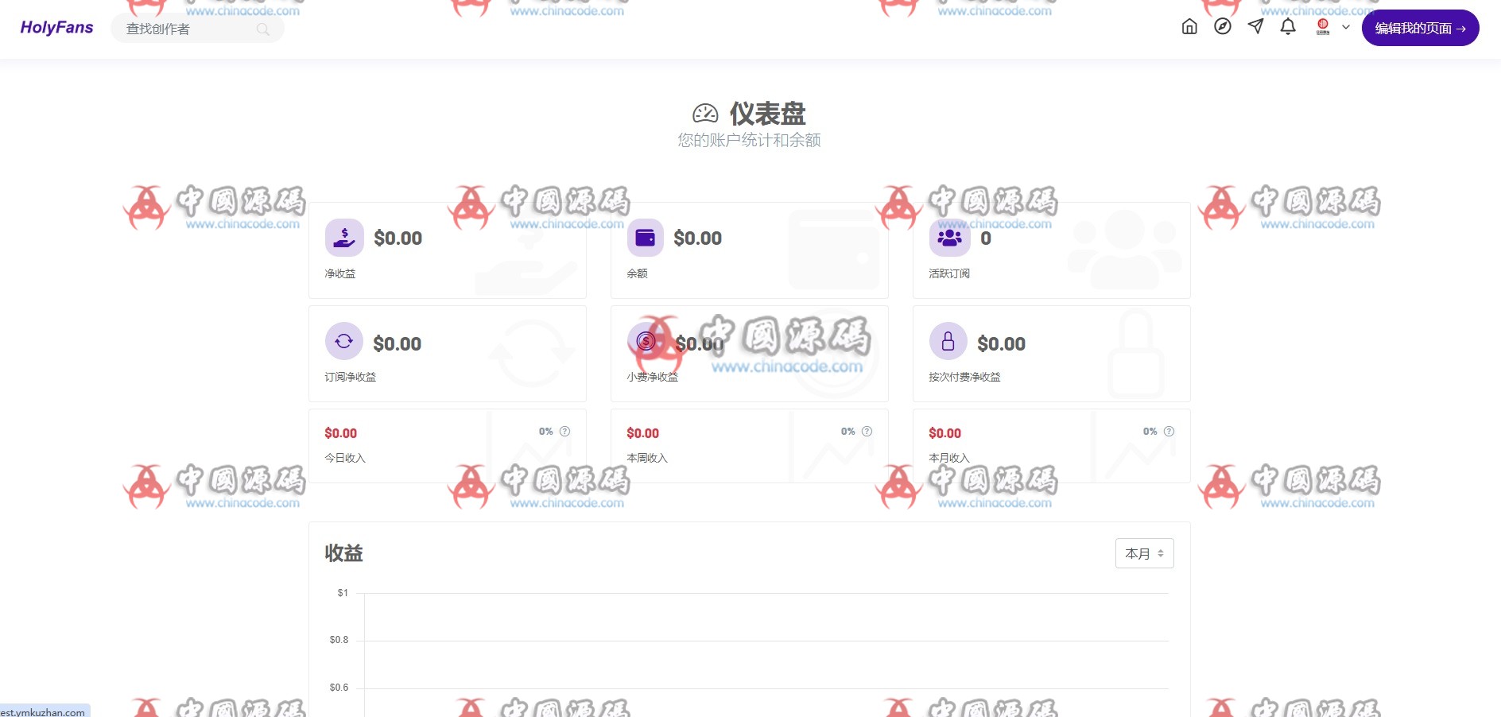
Task: Focus the 查找创作者 search field
Action: (x=197, y=29)
